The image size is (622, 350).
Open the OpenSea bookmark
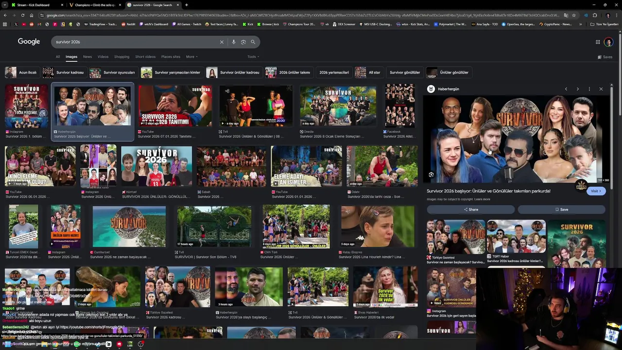[x=518, y=24]
